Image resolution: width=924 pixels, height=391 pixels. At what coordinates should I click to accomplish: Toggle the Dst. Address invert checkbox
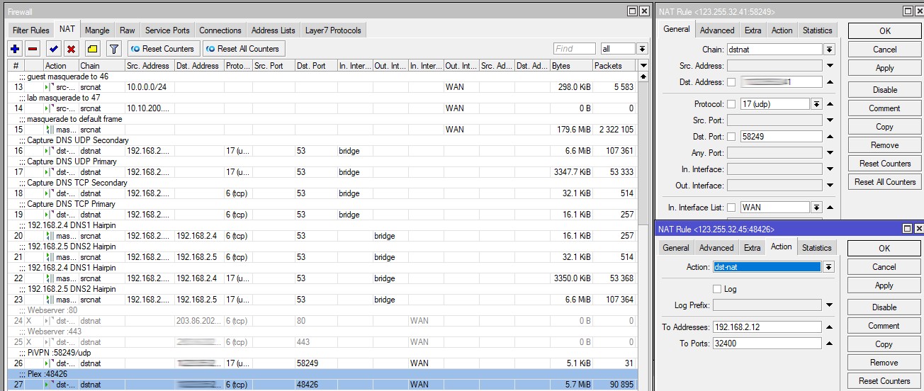[x=731, y=82]
